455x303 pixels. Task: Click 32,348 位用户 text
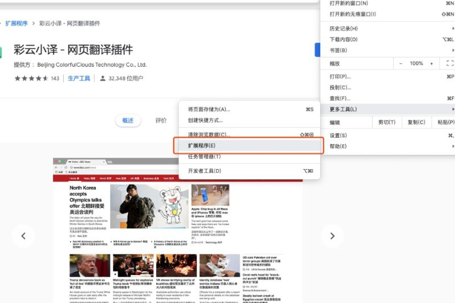(x=126, y=79)
